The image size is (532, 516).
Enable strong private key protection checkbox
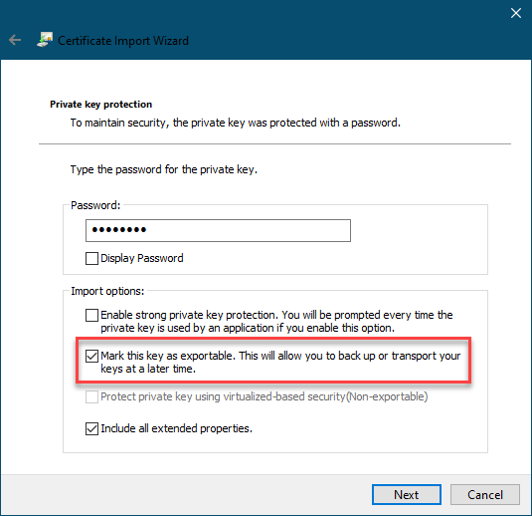[x=91, y=315]
